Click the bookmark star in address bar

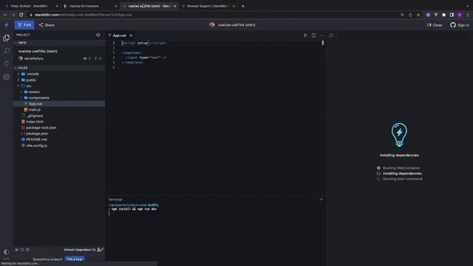pos(418,15)
